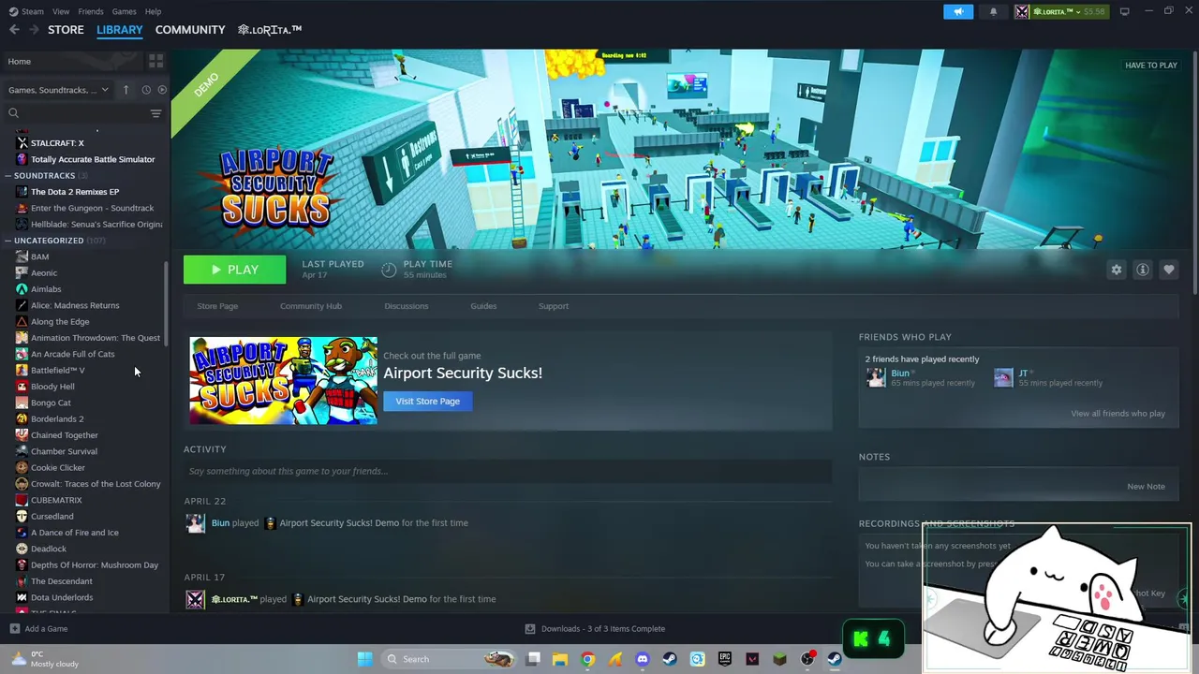The width and height of the screenshot is (1199, 674).
Task: Open the Windows Start menu
Action: tap(364, 659)
